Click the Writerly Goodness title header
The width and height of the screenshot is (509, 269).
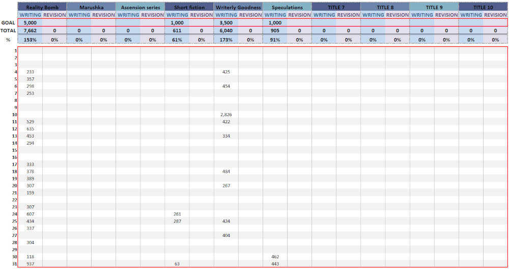pos(238,8)
